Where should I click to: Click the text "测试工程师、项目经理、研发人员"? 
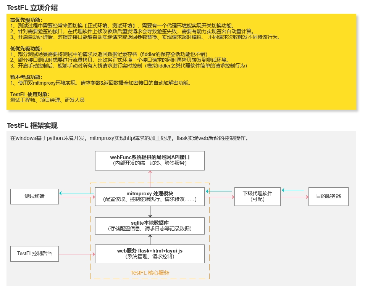(x=47, y=100)
